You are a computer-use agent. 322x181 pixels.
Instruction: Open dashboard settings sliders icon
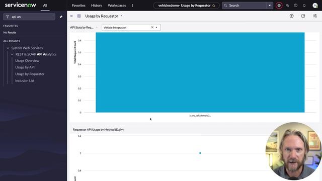315,16
